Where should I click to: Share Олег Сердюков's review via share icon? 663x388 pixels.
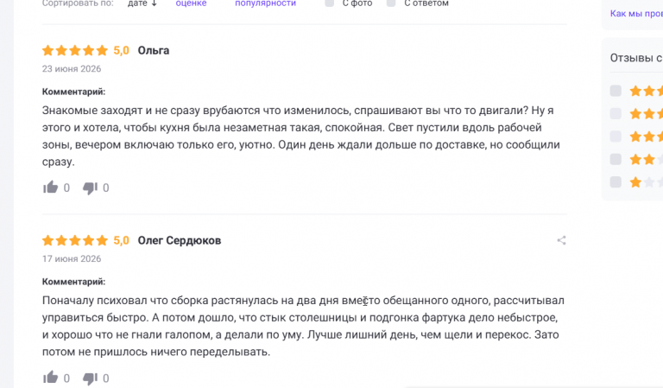pyautogui.click(x=561, y=240)
